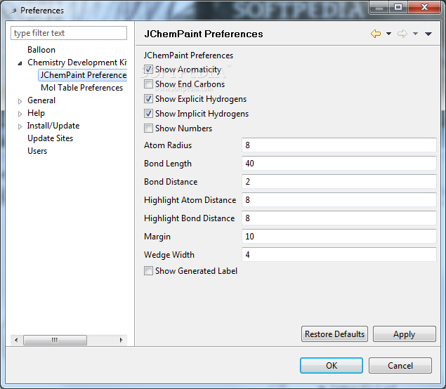This screenshot has height=389, width=446.
Task: Click the back navigation arrow icon
Action: 376,34
